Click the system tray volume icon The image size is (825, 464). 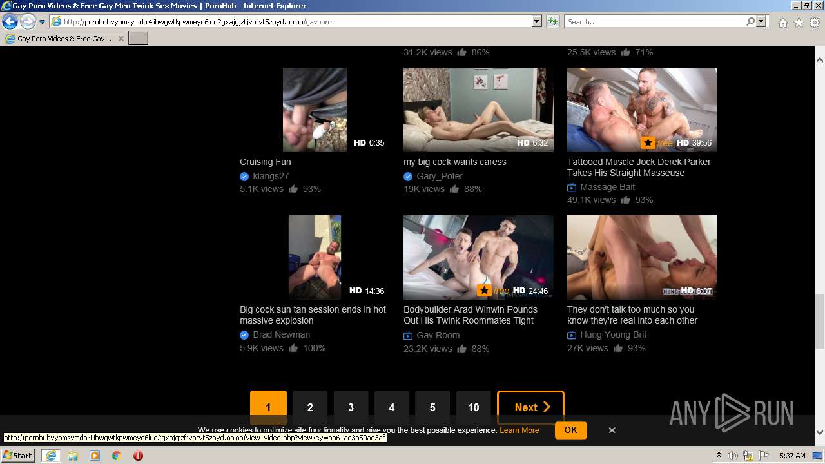(733, 456)
